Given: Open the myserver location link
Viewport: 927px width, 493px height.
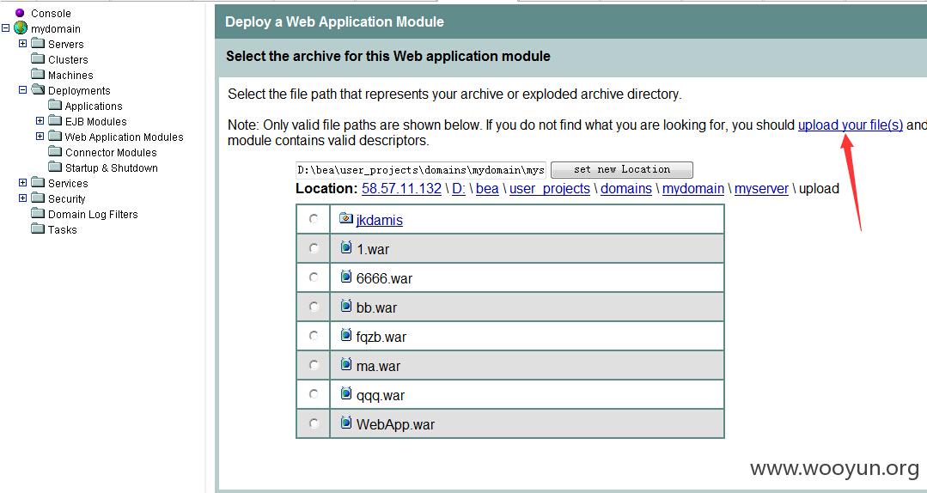Looking at the screenshot, I should coord(761,189).
